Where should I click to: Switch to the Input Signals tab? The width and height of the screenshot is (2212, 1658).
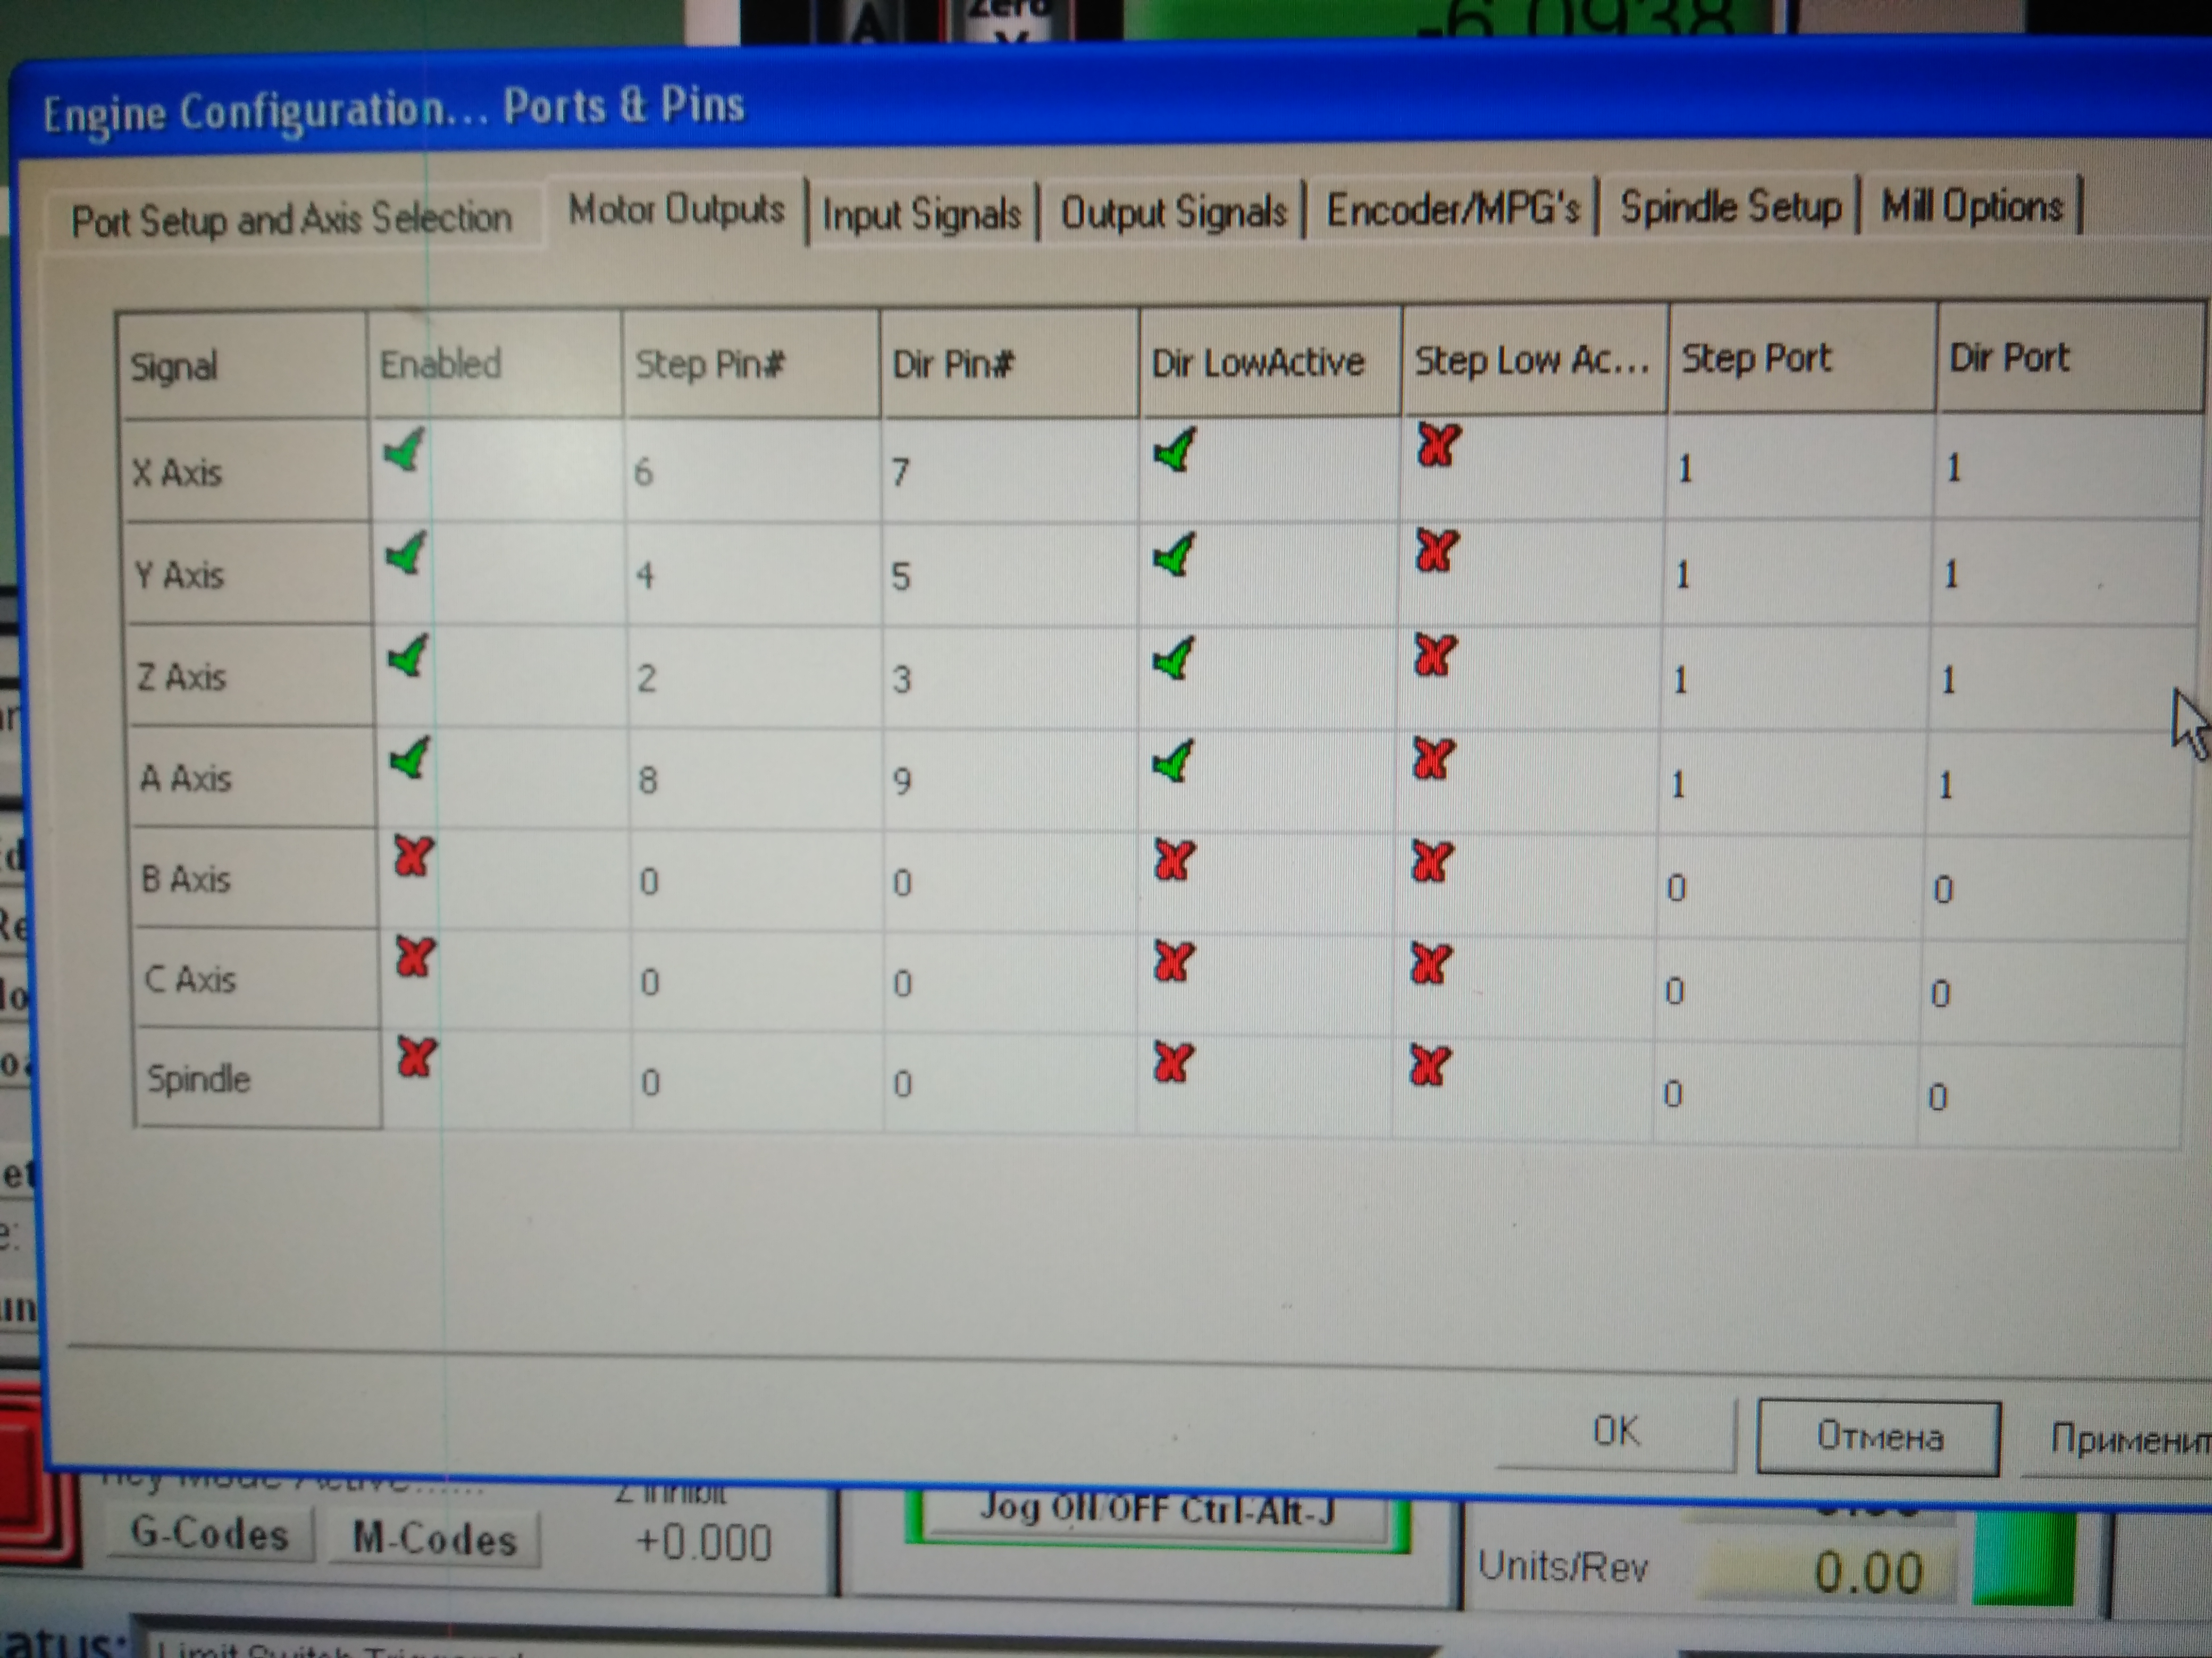point(921,214)
